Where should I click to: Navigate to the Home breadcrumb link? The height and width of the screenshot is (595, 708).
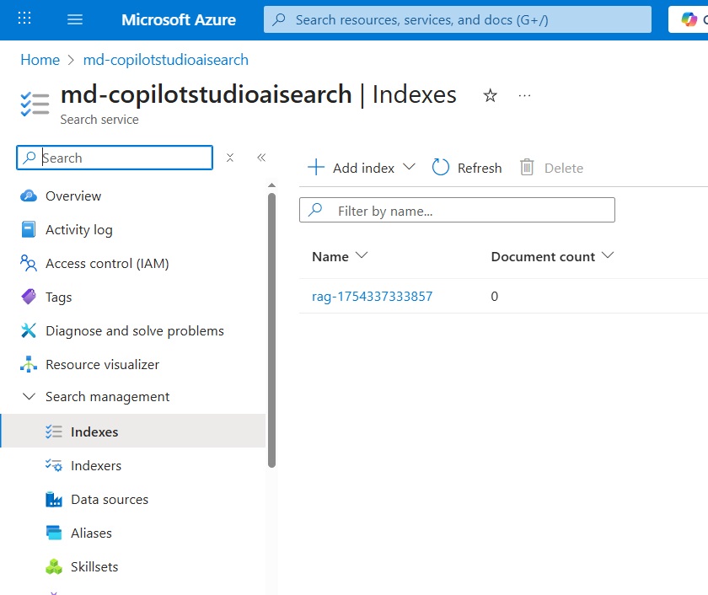(40, 60)
